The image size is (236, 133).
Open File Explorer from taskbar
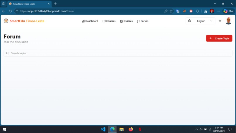point(122,129)
